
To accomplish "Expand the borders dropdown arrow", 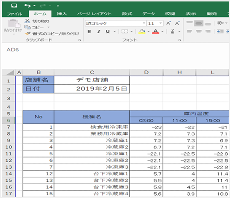I will click(x=132, y=31).
